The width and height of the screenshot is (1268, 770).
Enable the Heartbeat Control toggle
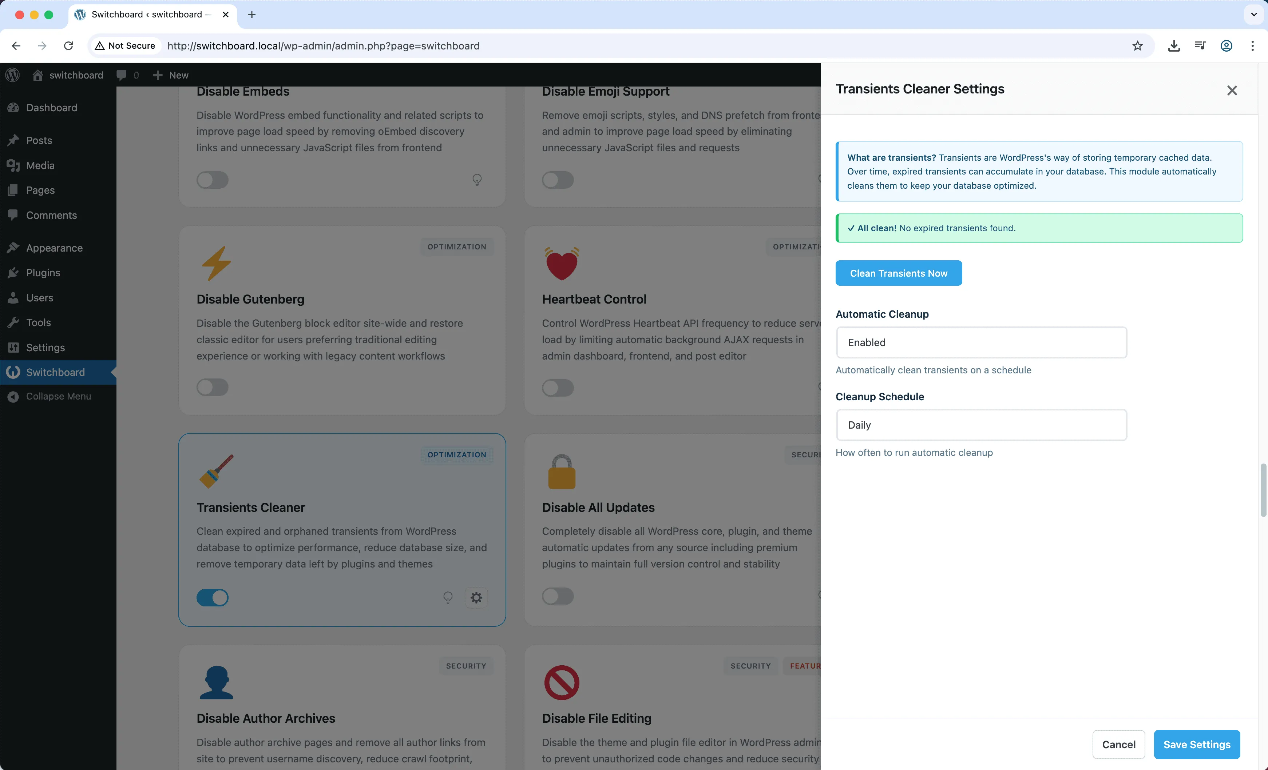click(558, 388)
